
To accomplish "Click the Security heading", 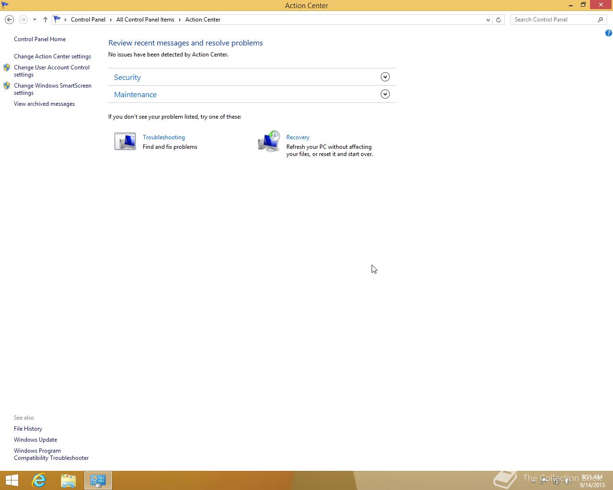I will pos(127,78).
